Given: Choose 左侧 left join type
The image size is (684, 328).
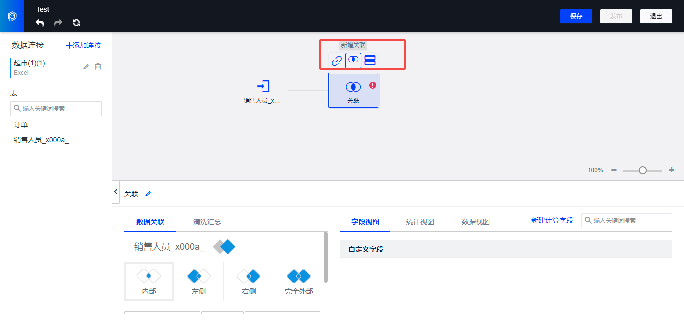Looking at the screenshot, I should [x=199, y=281].
